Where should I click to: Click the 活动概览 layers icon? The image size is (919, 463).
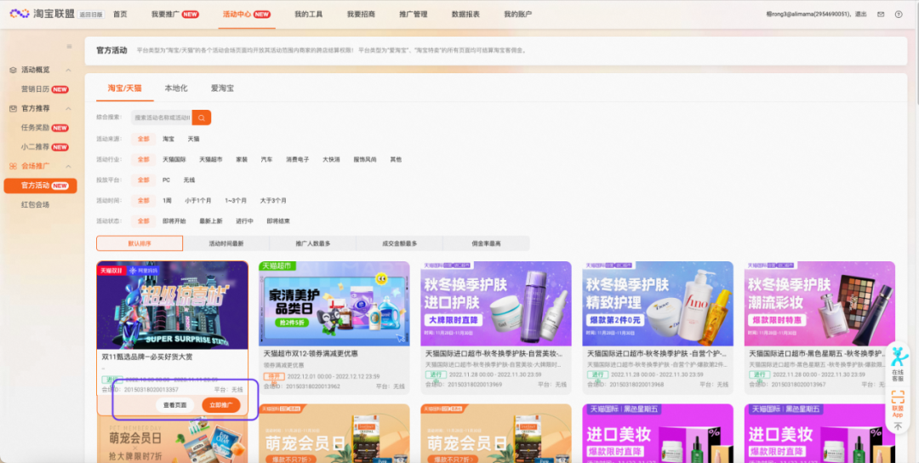(13, 70)
